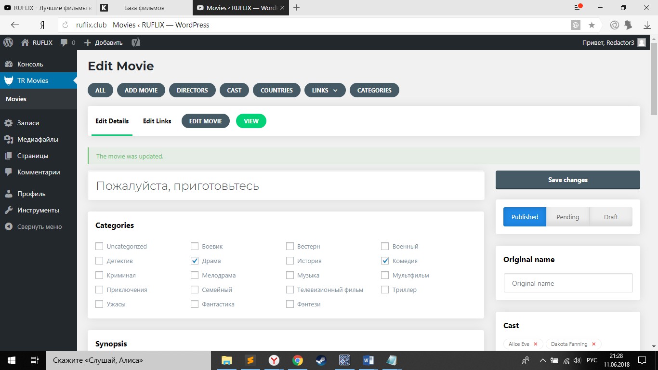Open Медиафайлы in sidebar
The width and height of the screenshot is (658, 370).
coord(39,139)
